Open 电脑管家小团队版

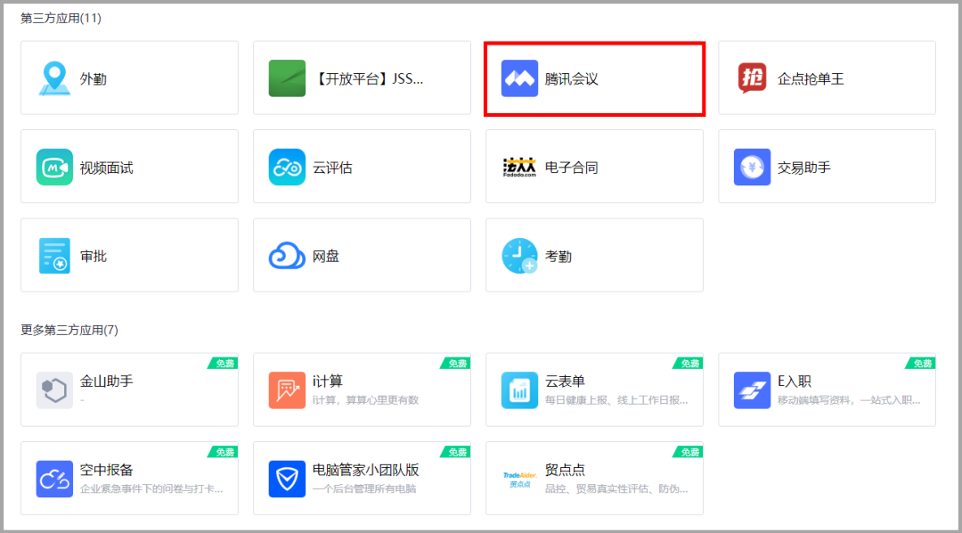(x=362, y=479)
